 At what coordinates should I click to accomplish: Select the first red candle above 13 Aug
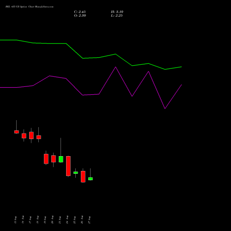pyautogui.click(x=17, y=132)
